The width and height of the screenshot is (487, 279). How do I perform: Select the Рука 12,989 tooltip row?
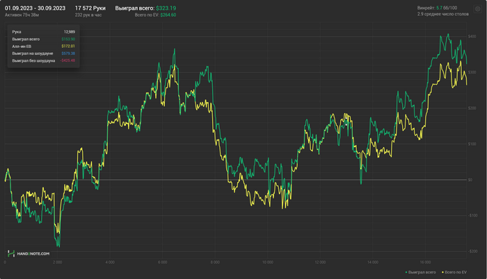pyautogui.click(x=43, y=32)
